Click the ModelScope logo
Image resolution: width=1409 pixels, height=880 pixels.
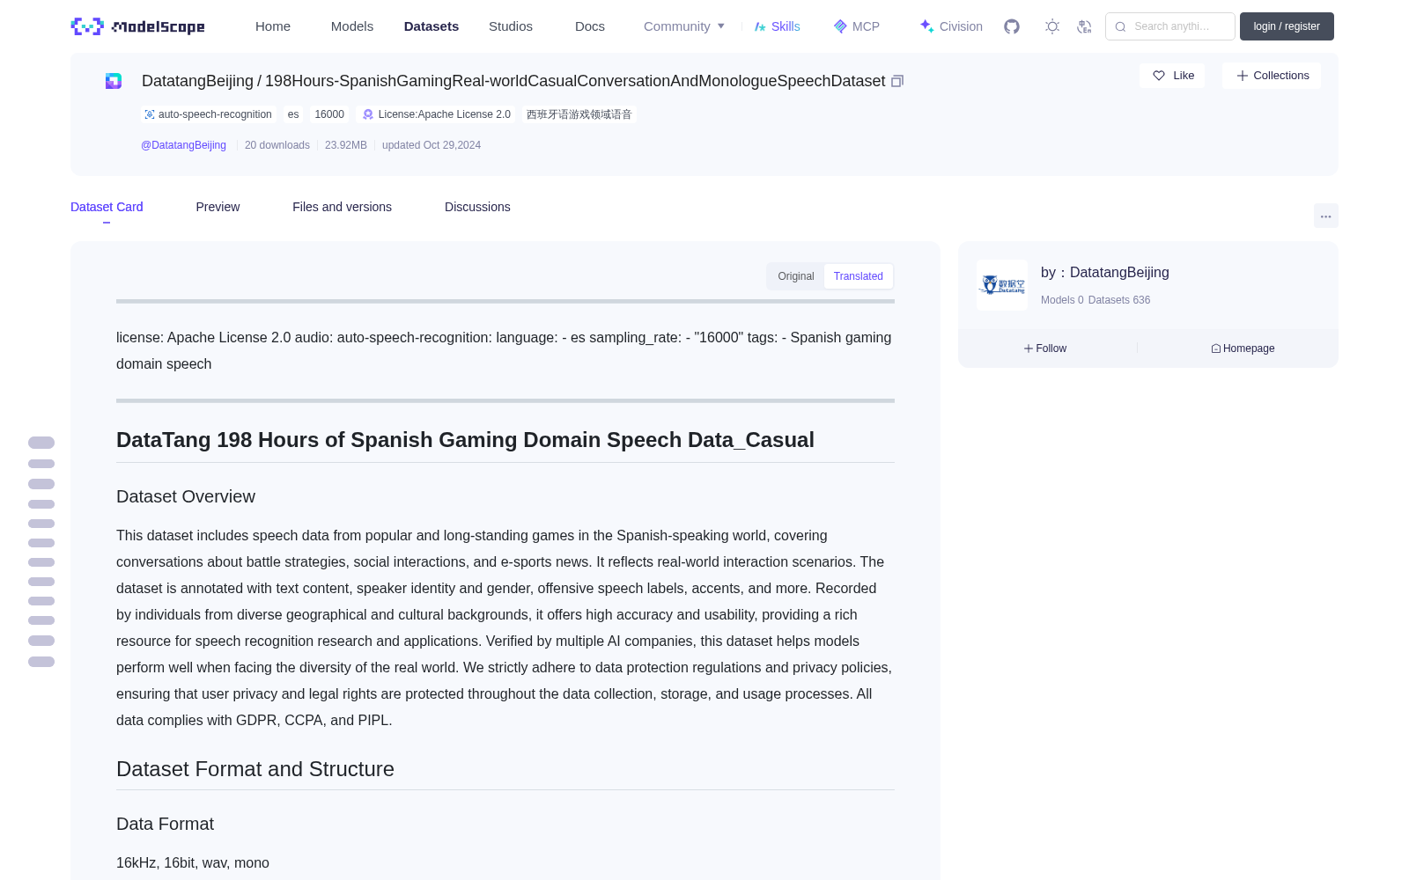pos(138,26)
